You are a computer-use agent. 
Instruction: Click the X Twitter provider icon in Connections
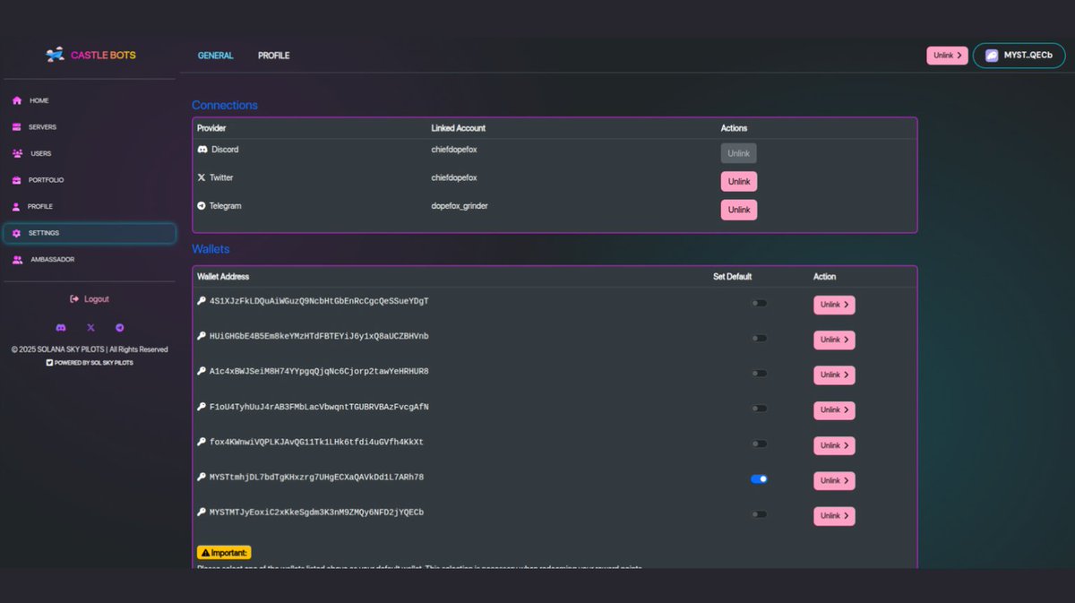pos(202,177)
